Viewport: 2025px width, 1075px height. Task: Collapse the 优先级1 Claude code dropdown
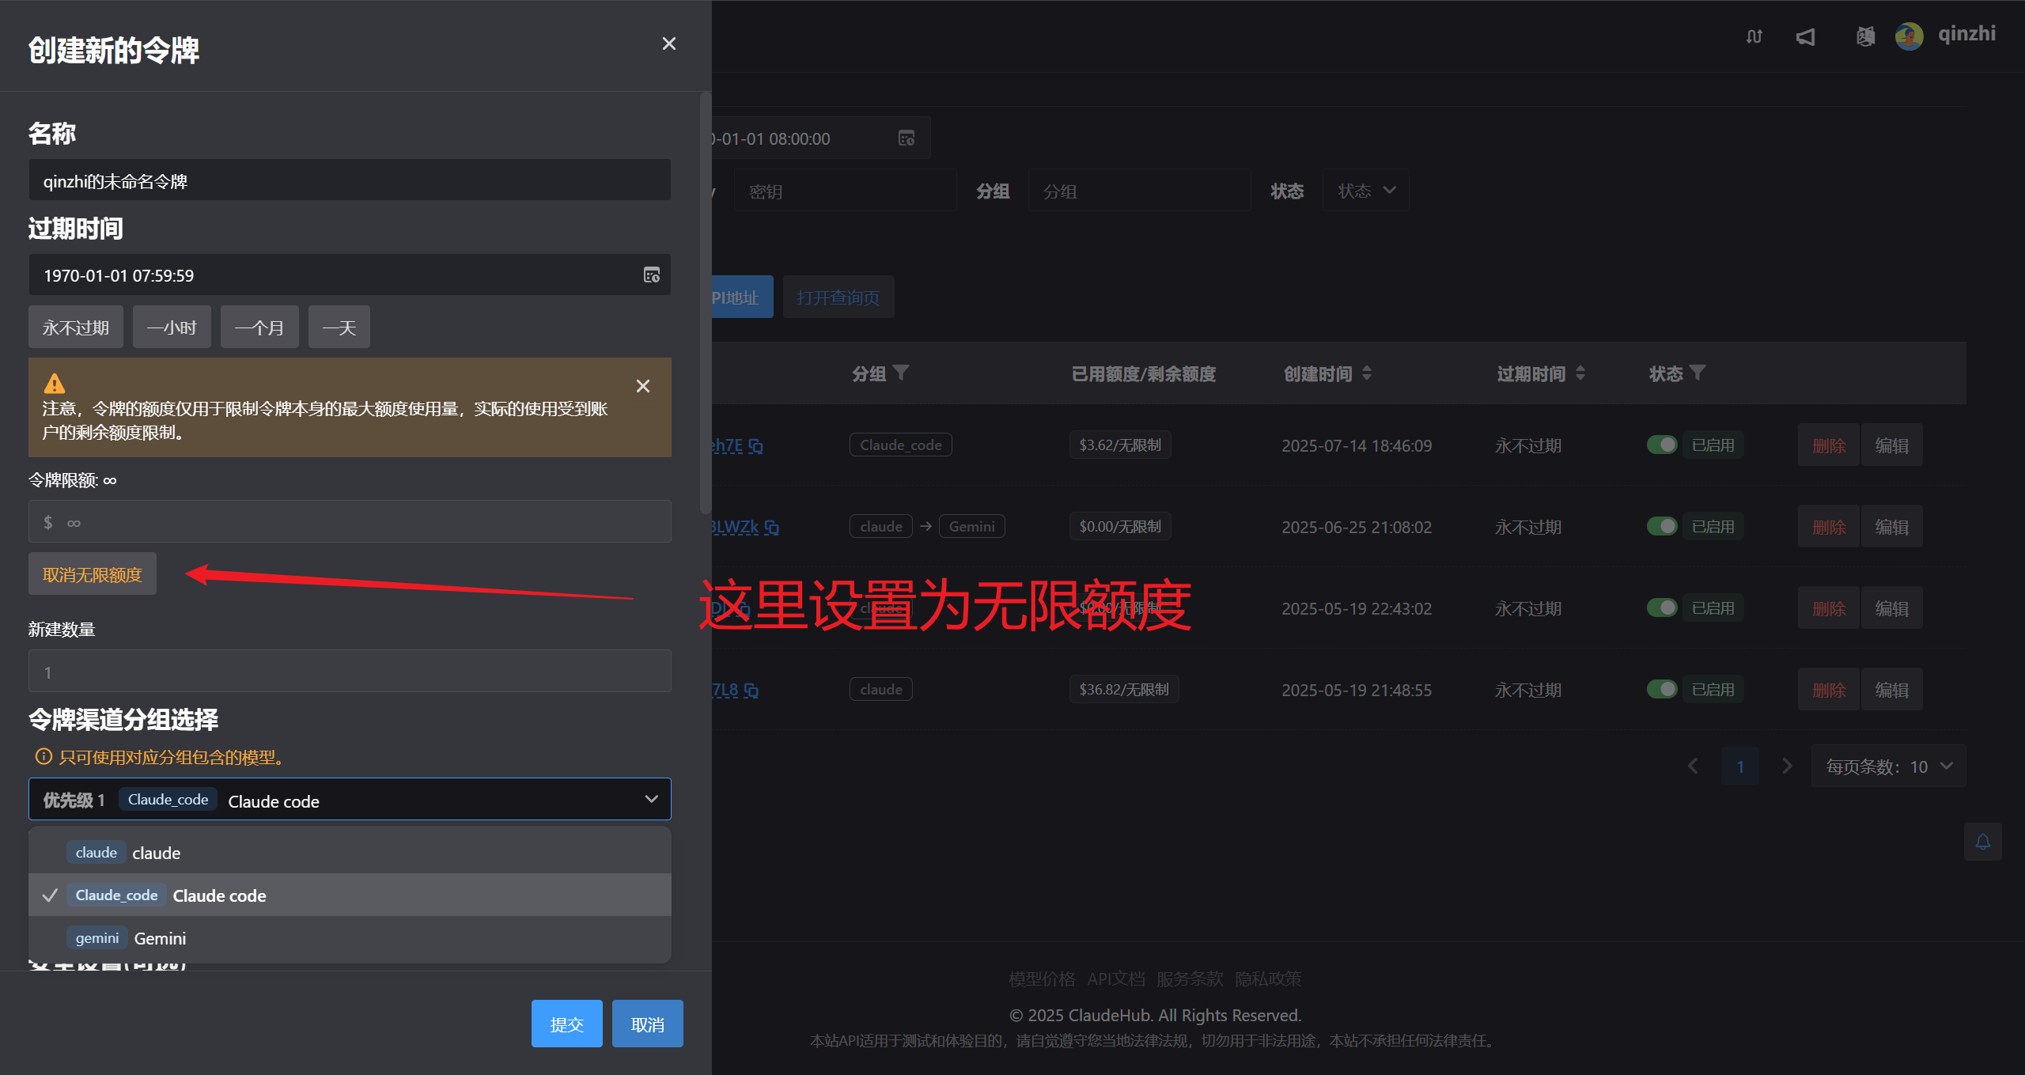[x=651, y=799]
